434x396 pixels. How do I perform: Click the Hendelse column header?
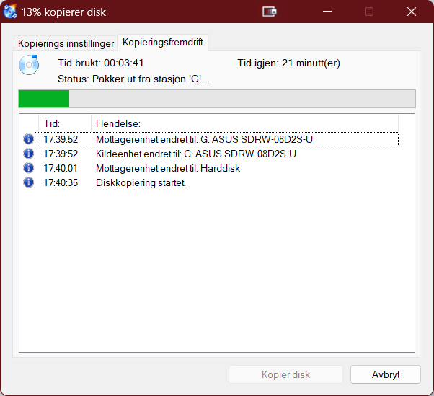click(118, 123)
